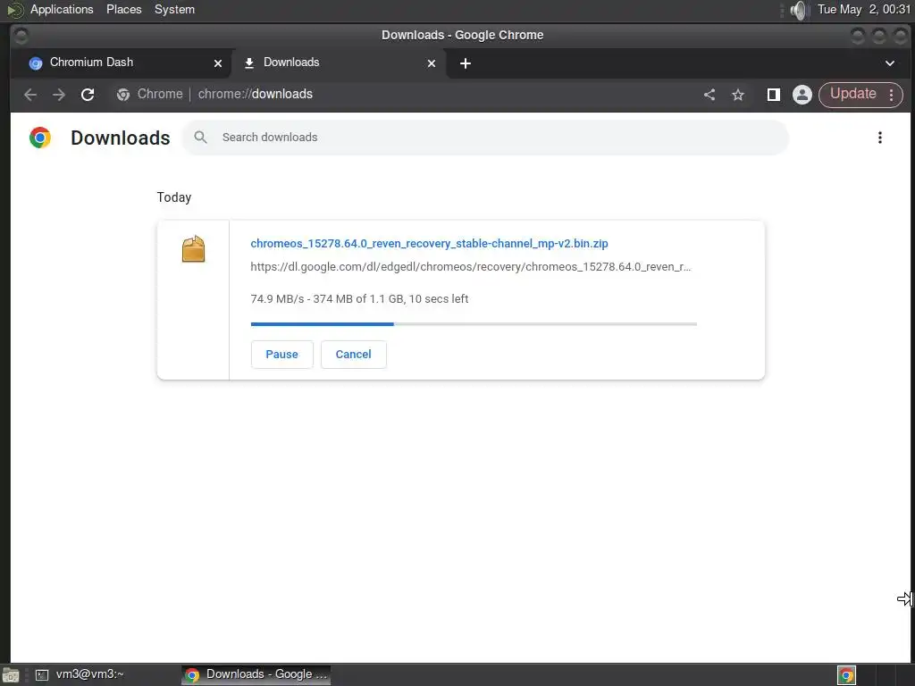Screen dimensions: 915x686
Task: Open the Applications menu
Action: tap(62, 9)
